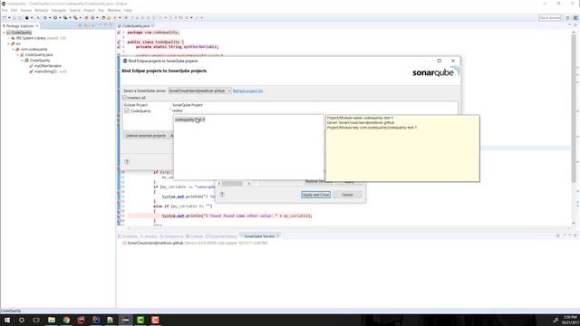Click the Cancel button in Preferences dialog

(347, 195)
